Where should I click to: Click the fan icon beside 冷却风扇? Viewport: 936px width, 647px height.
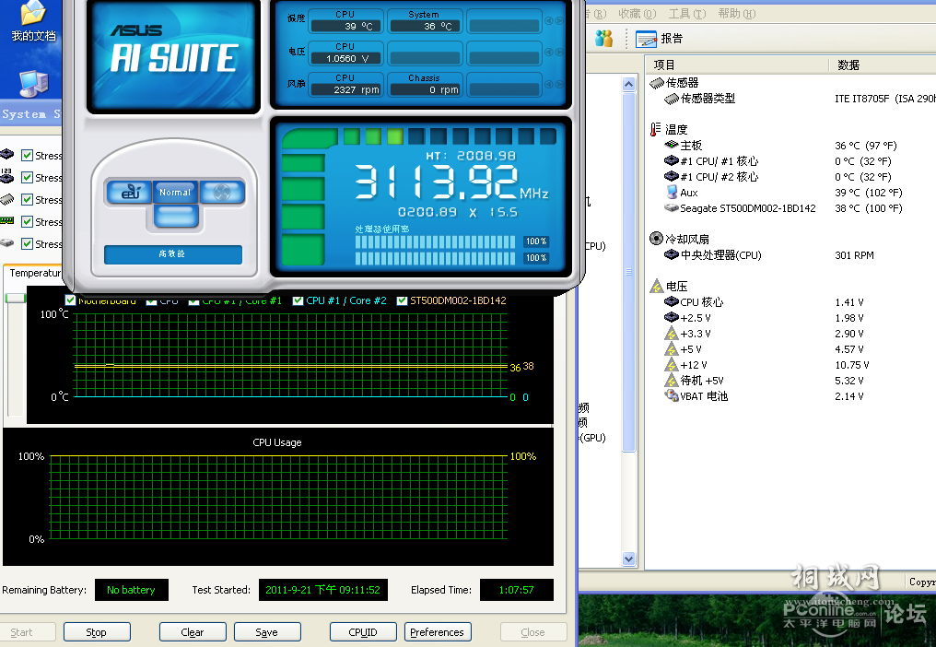(x=656, y=239)
